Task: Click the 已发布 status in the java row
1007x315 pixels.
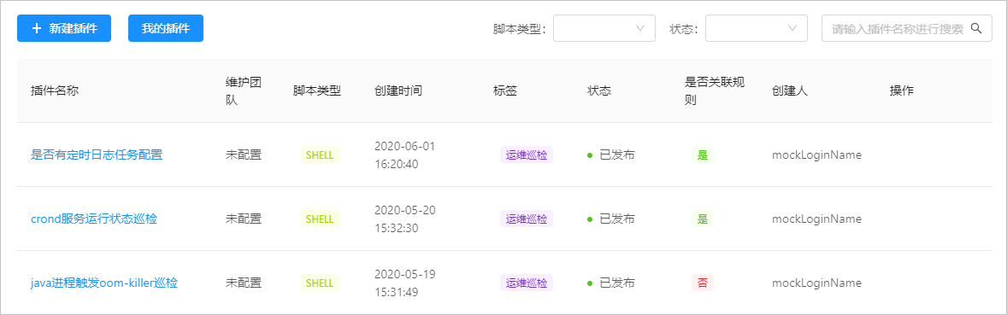Action: click(610, 283)
